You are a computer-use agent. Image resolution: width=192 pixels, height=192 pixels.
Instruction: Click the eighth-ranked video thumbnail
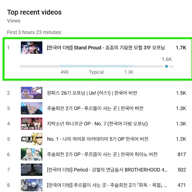click(32, 185)
